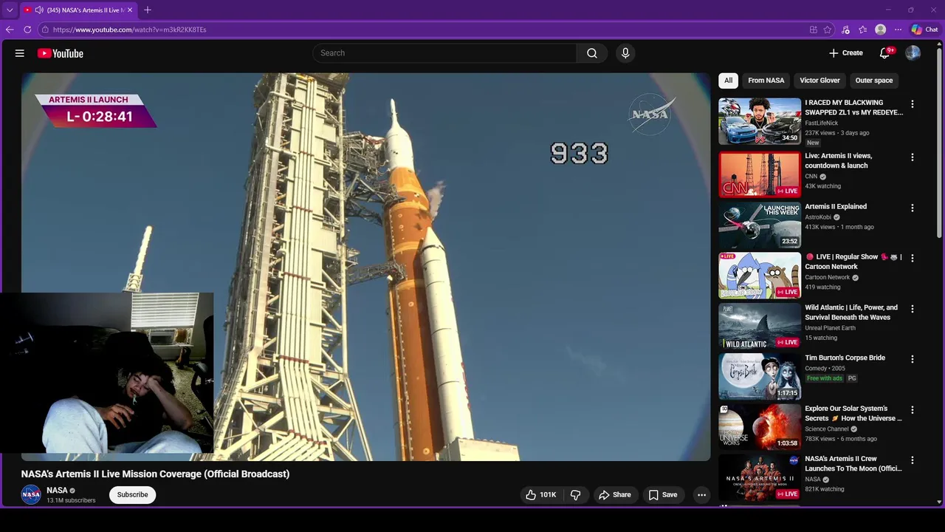This screenshot has height=532, width=945.
Task: Add page to favorites star
Action: (x=828, y=30)
